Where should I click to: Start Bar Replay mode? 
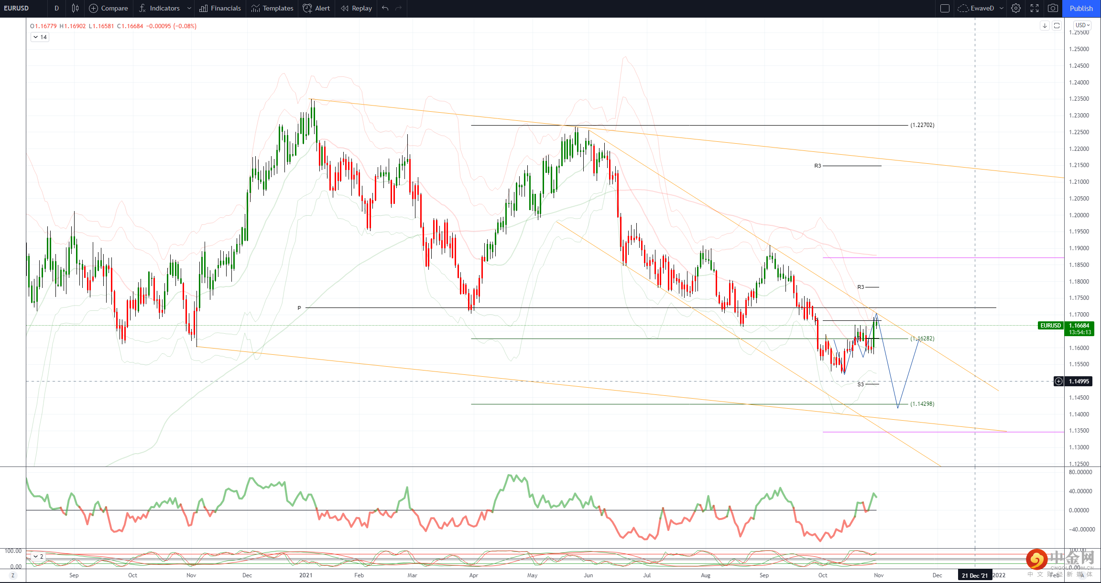pos(356,8)
